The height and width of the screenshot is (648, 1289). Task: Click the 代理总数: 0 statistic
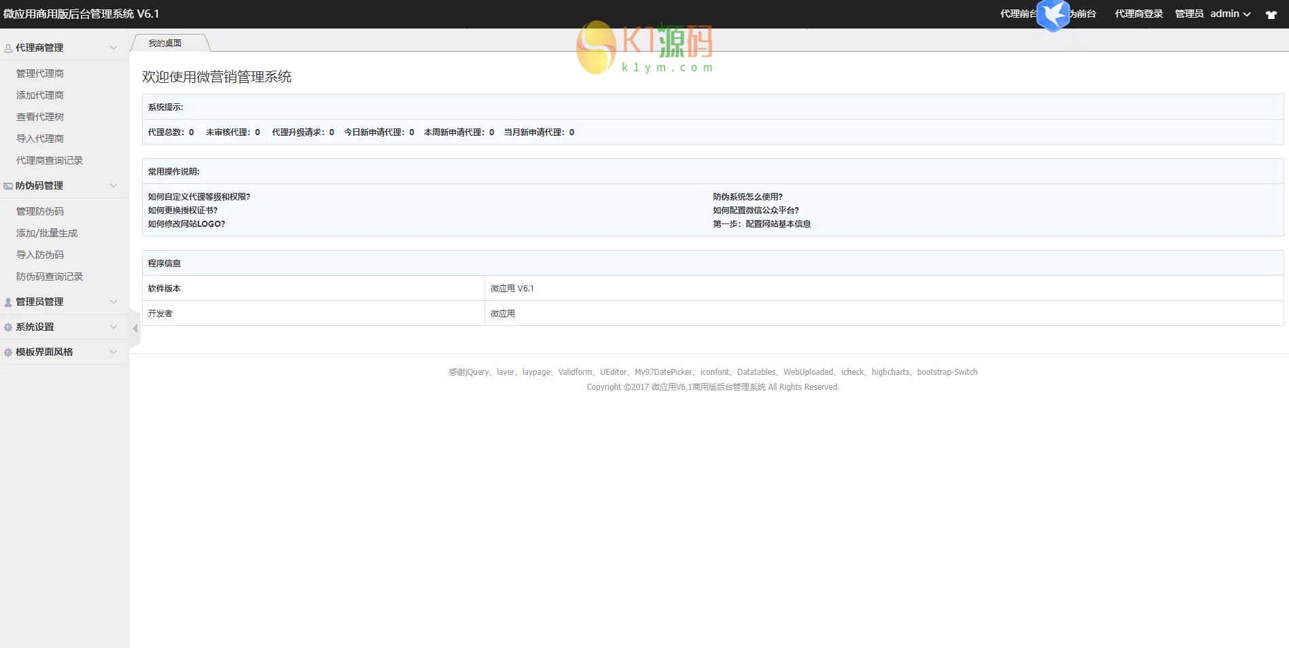[x=171, y=132]
